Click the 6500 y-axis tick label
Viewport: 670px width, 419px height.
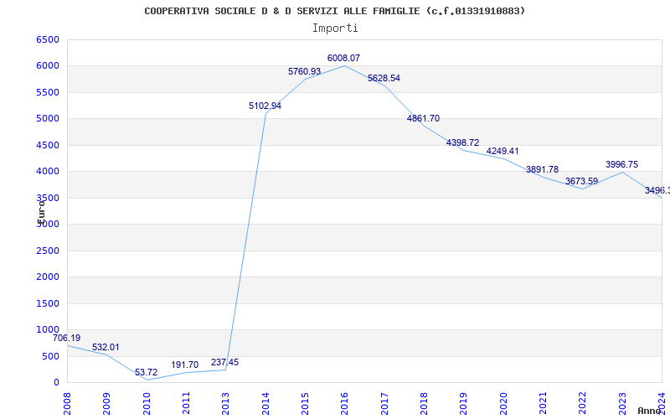[48, 39]
